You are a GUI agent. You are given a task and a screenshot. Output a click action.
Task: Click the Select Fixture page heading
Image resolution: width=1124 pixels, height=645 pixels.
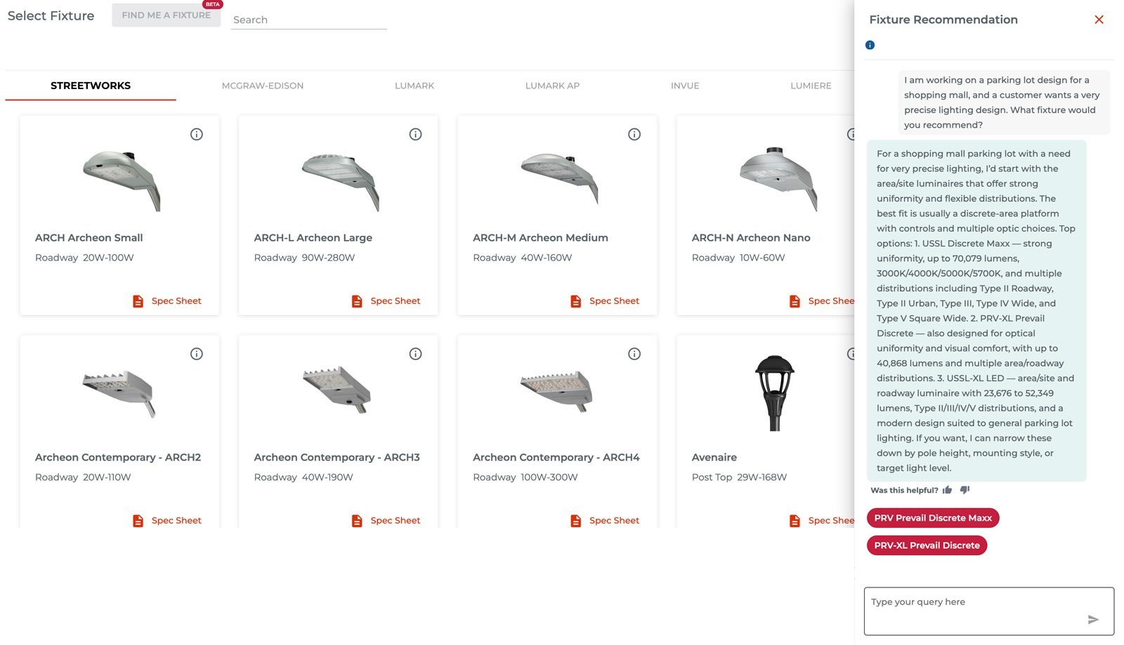(x=51, y=15)
